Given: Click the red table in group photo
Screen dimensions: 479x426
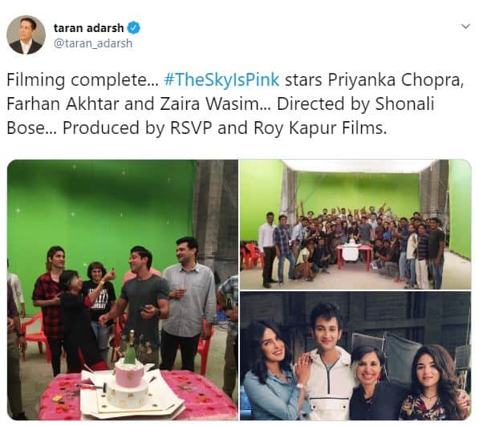Looking at the screenshot, I should coord(354,258).
